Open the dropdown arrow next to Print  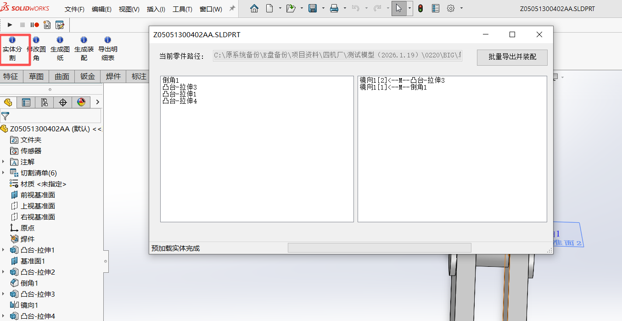[x=345, y=8]
